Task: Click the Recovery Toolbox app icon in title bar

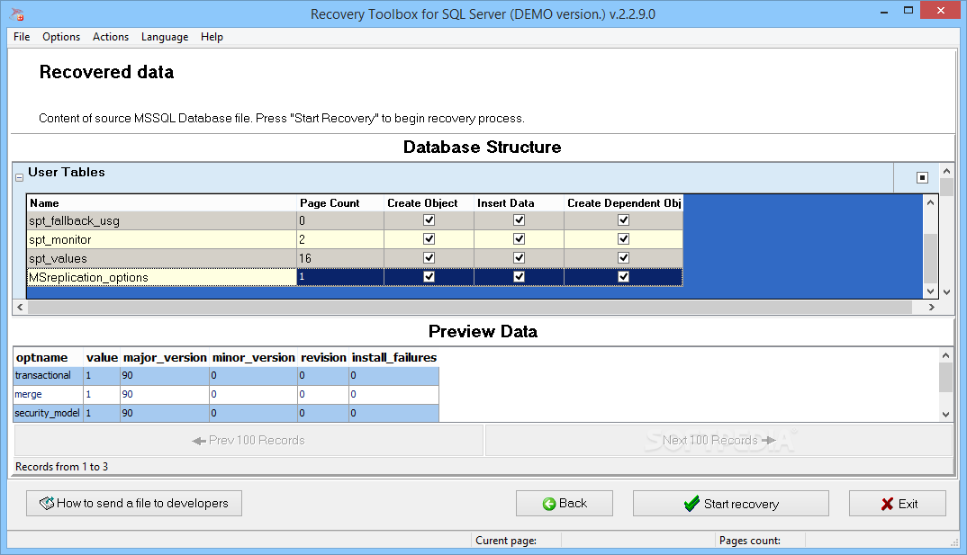Action: pyautogui.click(x=17, y=13)
